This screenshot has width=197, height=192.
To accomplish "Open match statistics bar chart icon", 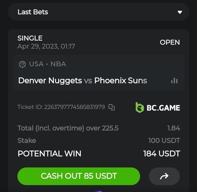I will pos(174,81).
